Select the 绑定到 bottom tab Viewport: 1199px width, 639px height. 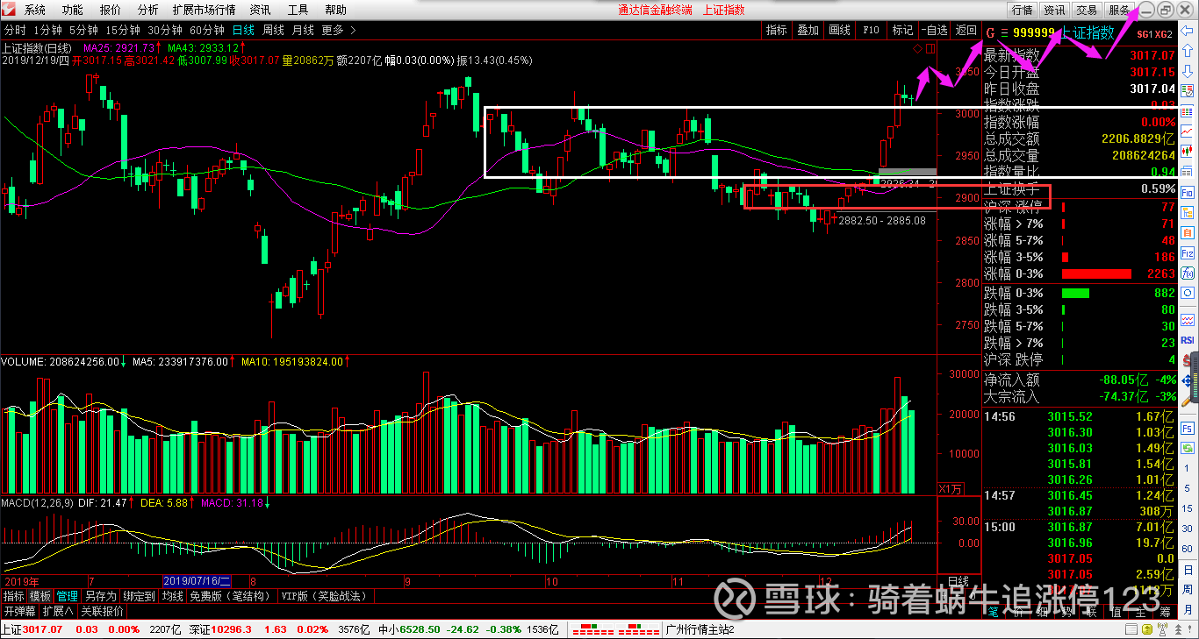tap(140, 596)
